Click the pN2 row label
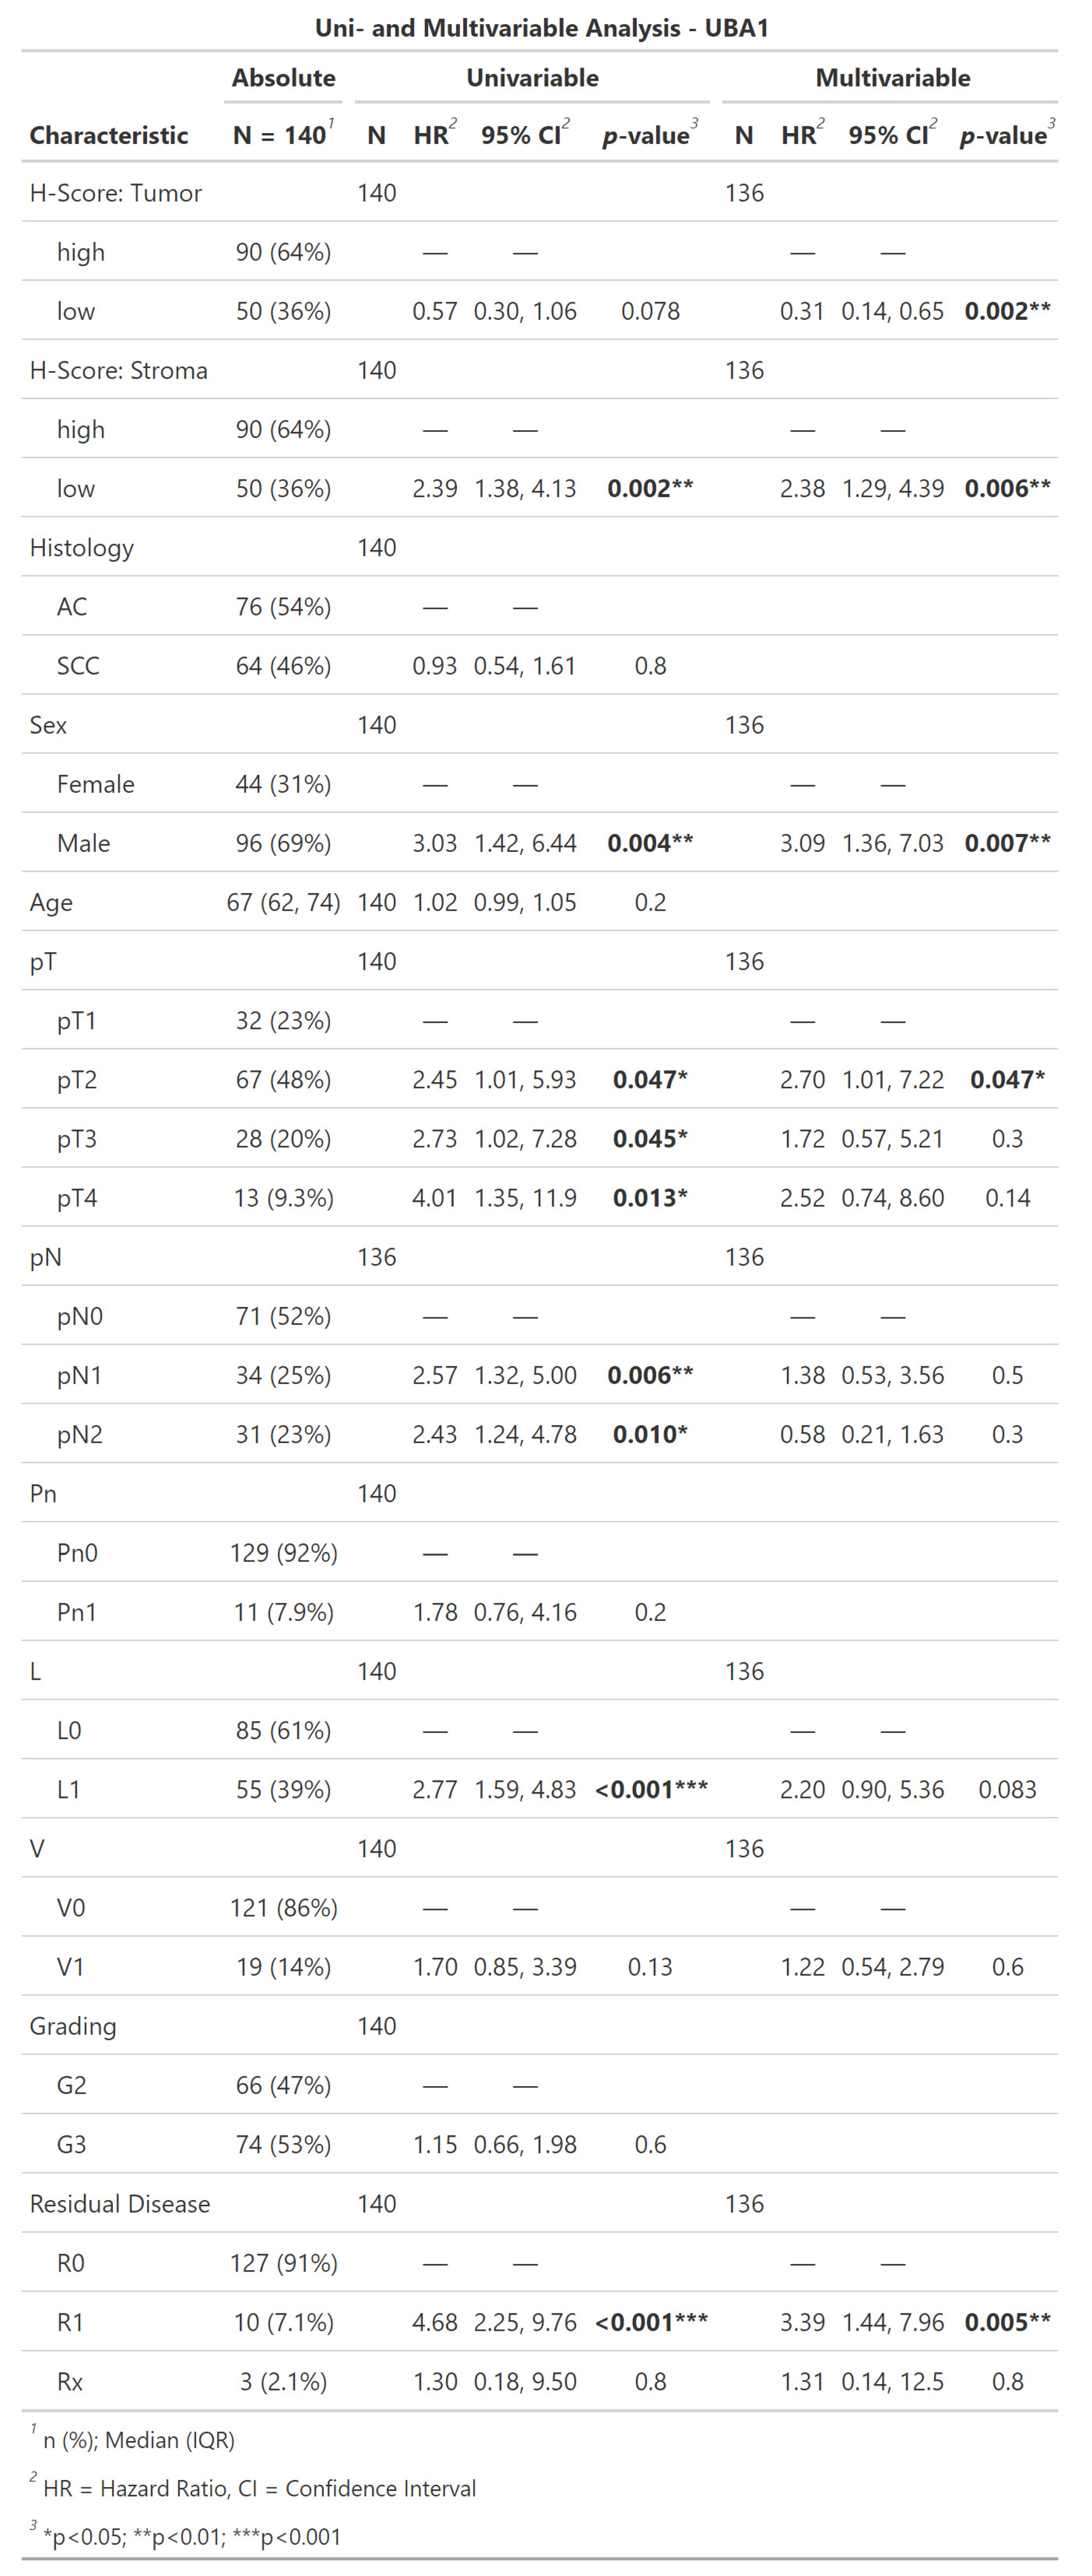The width and height of the screenshot is (1092, 2576). (80, 1435)
